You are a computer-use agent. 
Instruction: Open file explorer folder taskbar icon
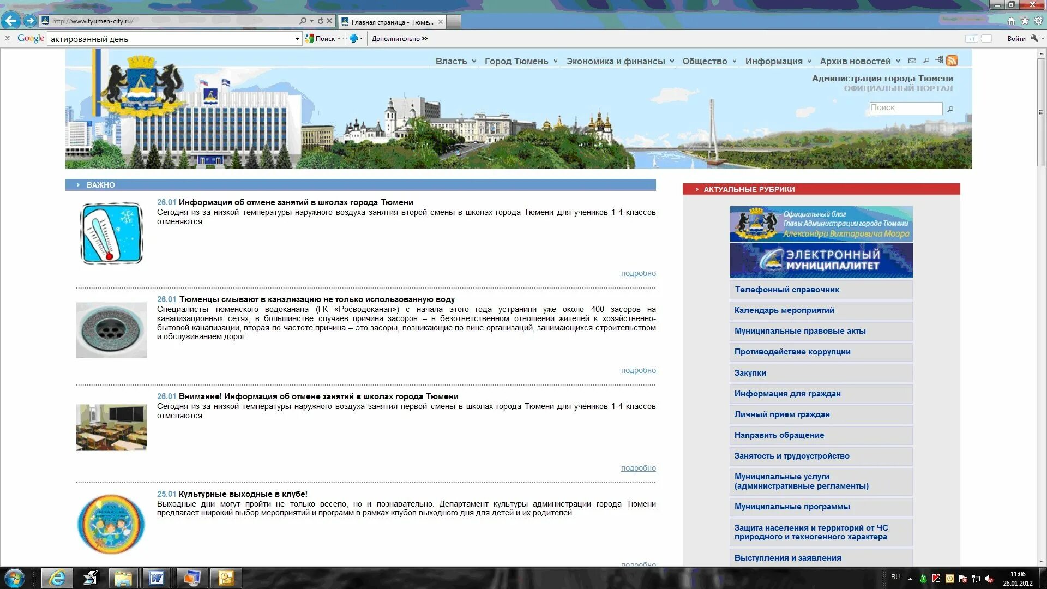pos(123,578)
